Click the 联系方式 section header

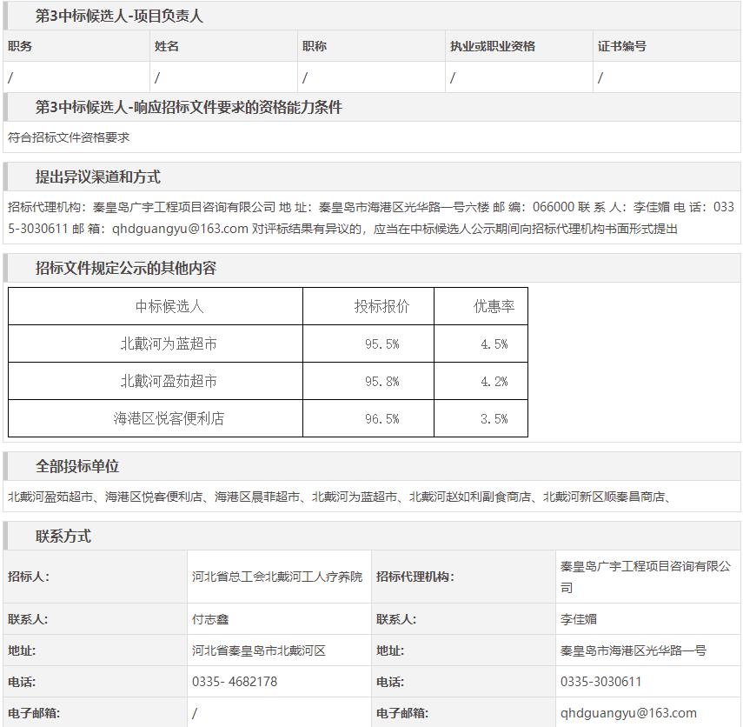(63, 536)
